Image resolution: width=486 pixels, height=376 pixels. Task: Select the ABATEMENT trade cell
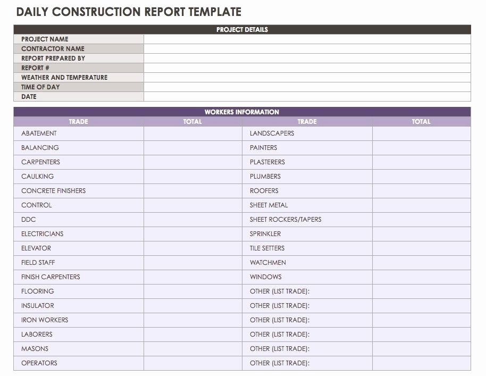pos(79,133)
